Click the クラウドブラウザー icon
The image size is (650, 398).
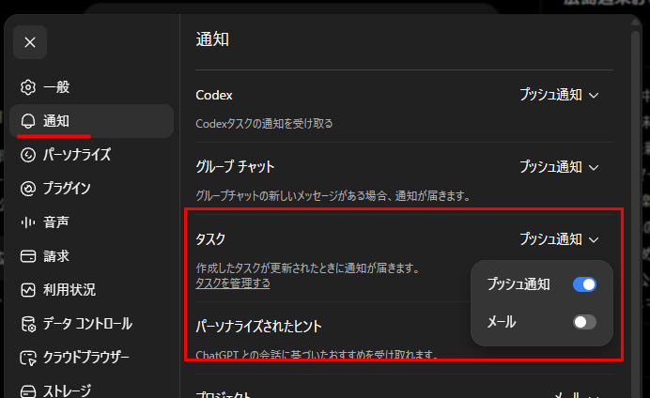(x=28, y=358)
